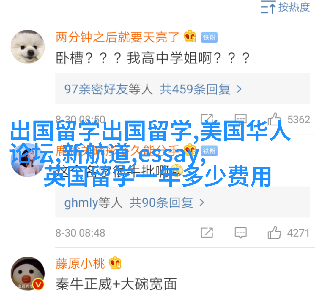This screenshot has width=315, height=301.
Task: Open white puppy avatar profile
Action: tap(28, 47)
